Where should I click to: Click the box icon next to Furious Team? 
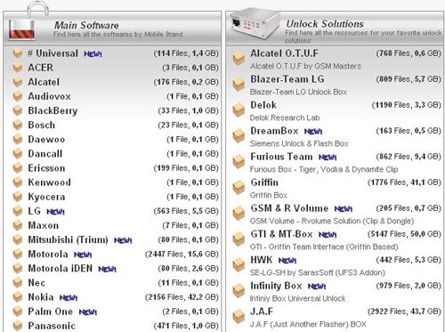[239, 162]
